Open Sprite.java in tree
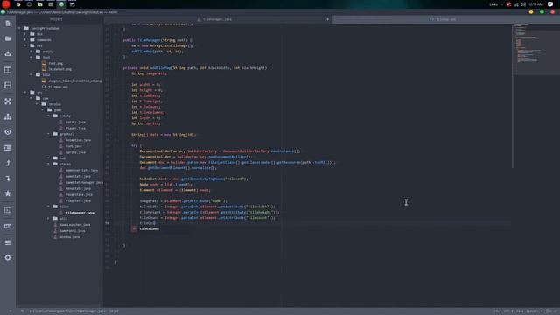Viewport: 560px width, 315px height. 75,152
